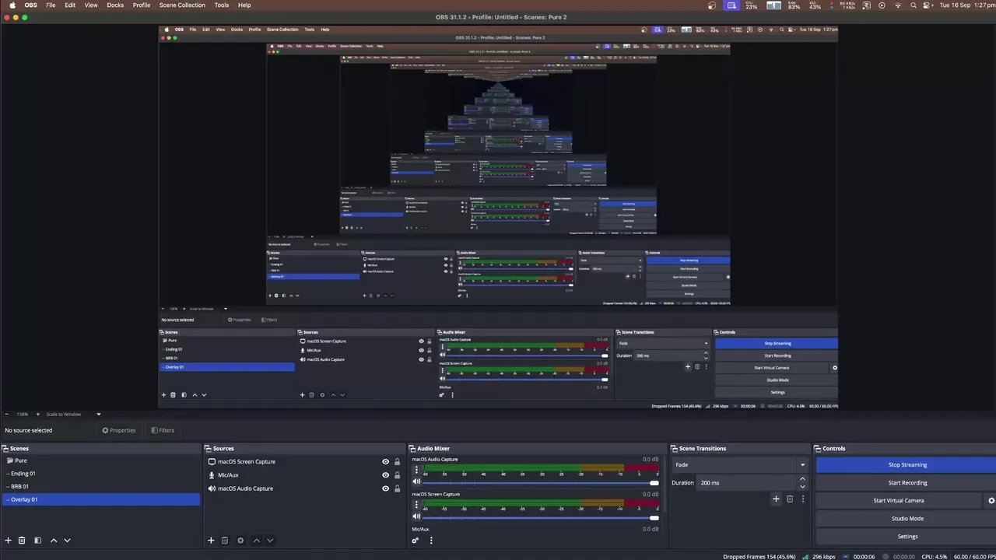Select the BRB 01 scene
This screenshot has width=996, height=560.
pyautogui.click(x=101, y=486)
